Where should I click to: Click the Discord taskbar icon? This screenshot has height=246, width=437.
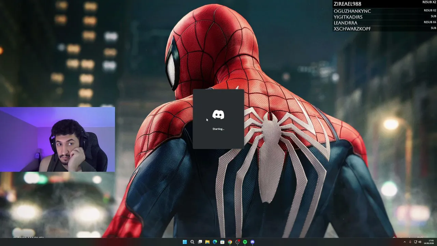[x=252, y=242]
